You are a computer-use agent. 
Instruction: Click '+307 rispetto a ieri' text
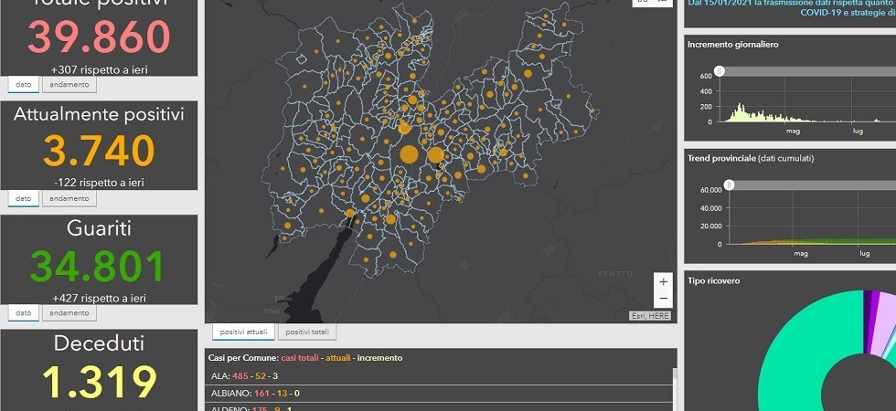click(x=99, y=70)
